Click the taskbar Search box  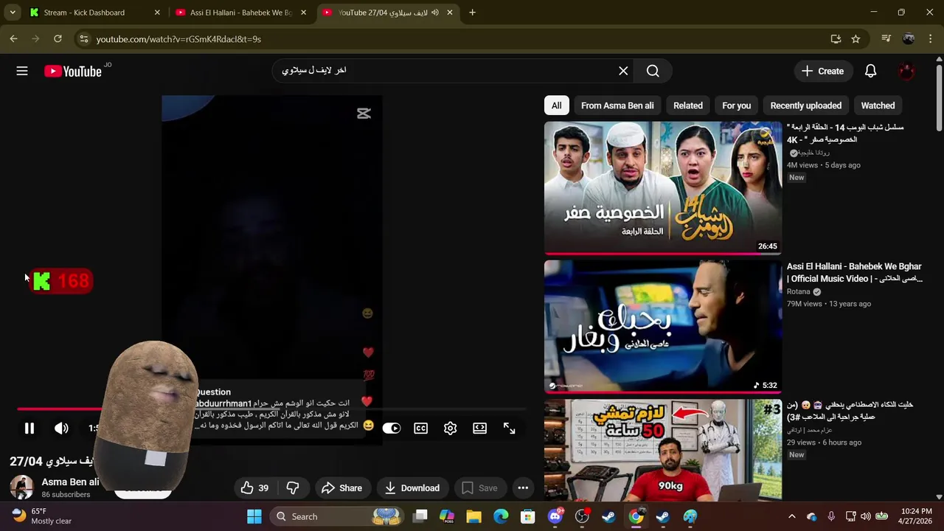tap(336, 516)
